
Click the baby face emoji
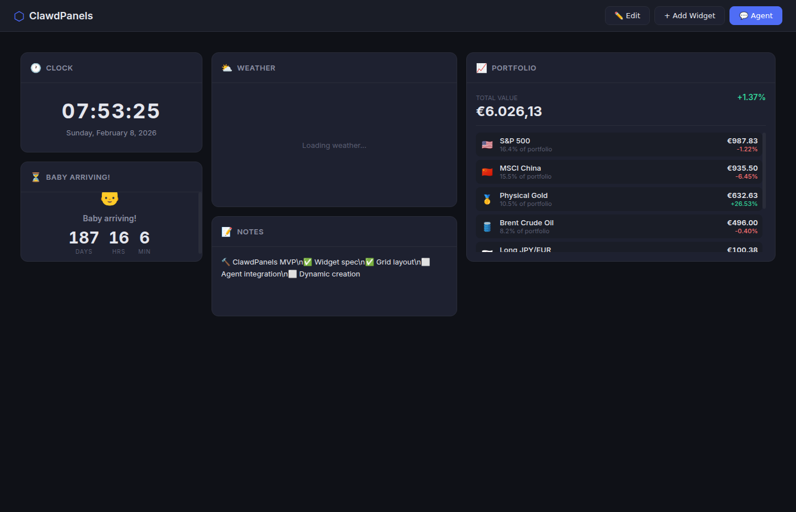pos(110,199)
